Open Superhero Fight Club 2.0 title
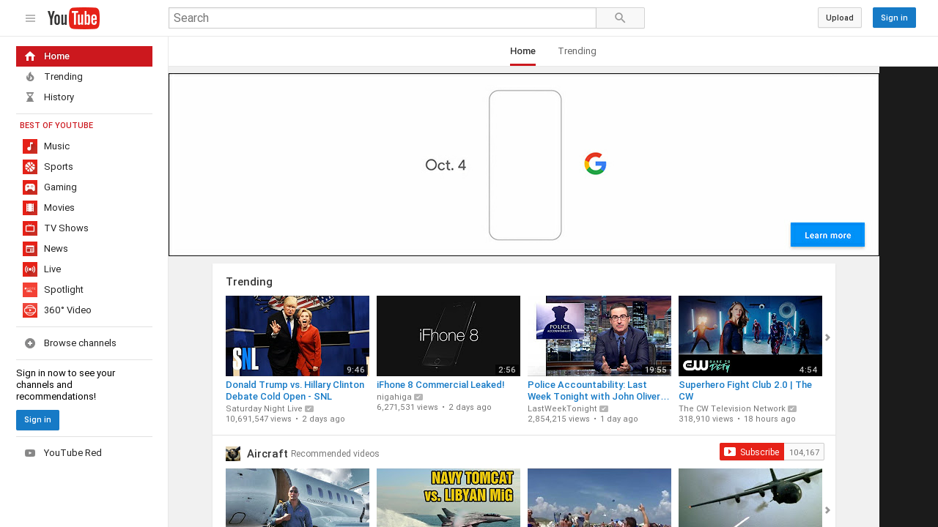938x527 pixels. tap(745, 391)
